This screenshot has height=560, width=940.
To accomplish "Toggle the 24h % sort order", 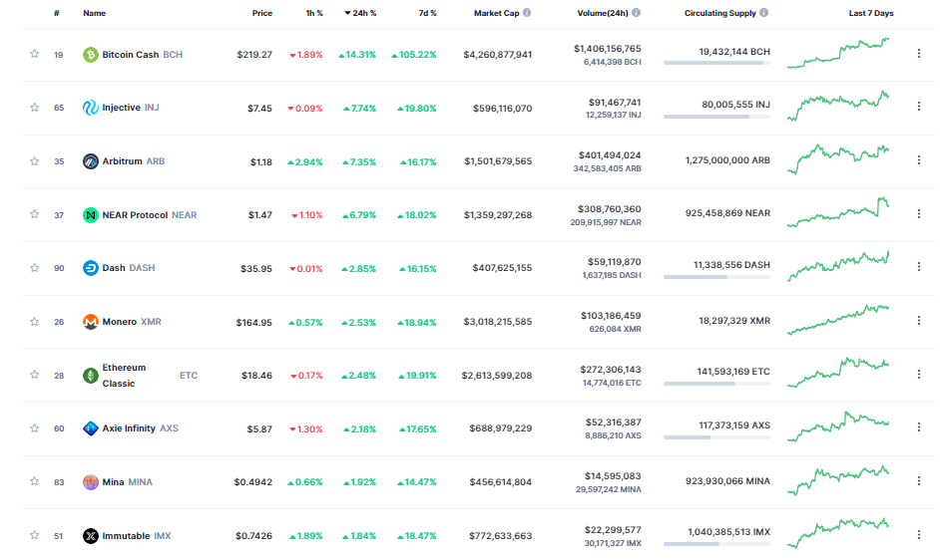I will pos(360,13).
